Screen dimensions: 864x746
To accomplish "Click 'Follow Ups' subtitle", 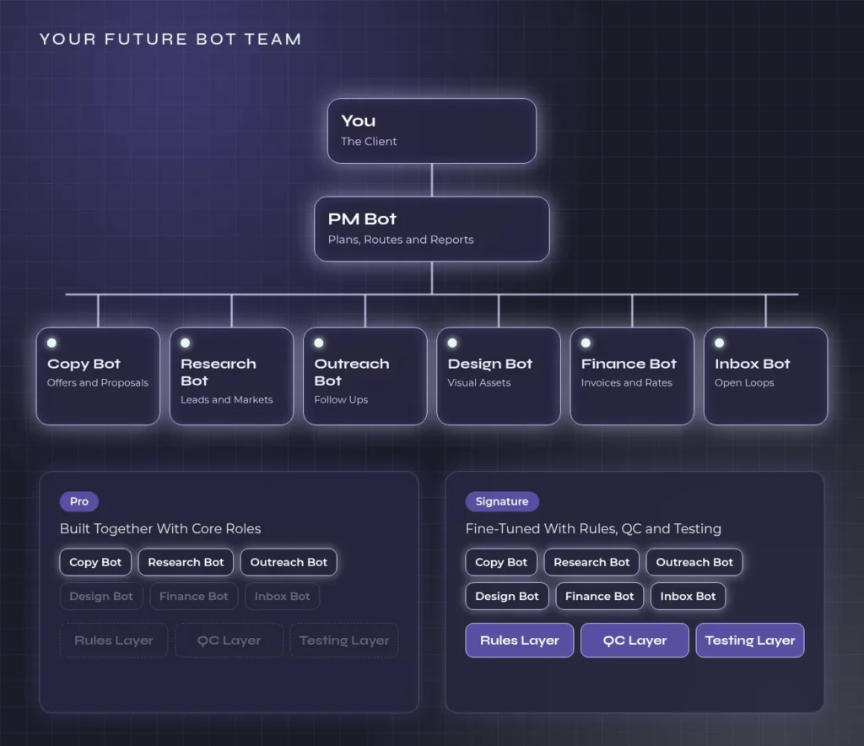I will point(341,399).
